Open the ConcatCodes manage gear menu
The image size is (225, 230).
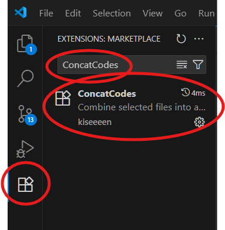(x=199, y=122)
